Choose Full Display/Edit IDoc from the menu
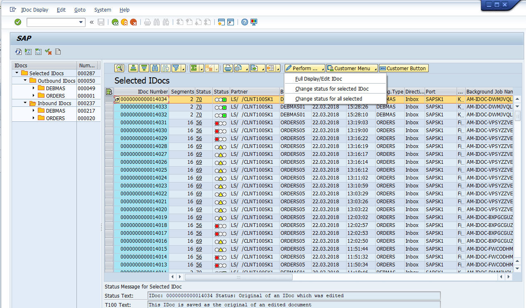Image resolution: width=526 pixels, height=308 pixels. (335, 79)
